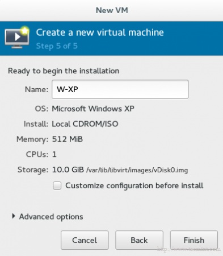The width and height of the screenshot is (223, 256).
Task: Expand the Advanced options triangle
Action: 14,216
